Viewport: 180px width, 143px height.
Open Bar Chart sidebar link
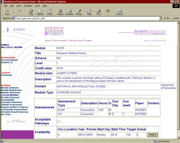[x=6, y=114]
